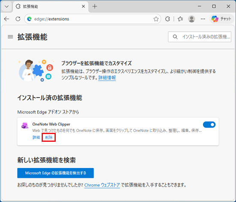Select the 拡張機能 browser tab
Viewport: 236px width, 202px height.
click(x=51, y=6)
